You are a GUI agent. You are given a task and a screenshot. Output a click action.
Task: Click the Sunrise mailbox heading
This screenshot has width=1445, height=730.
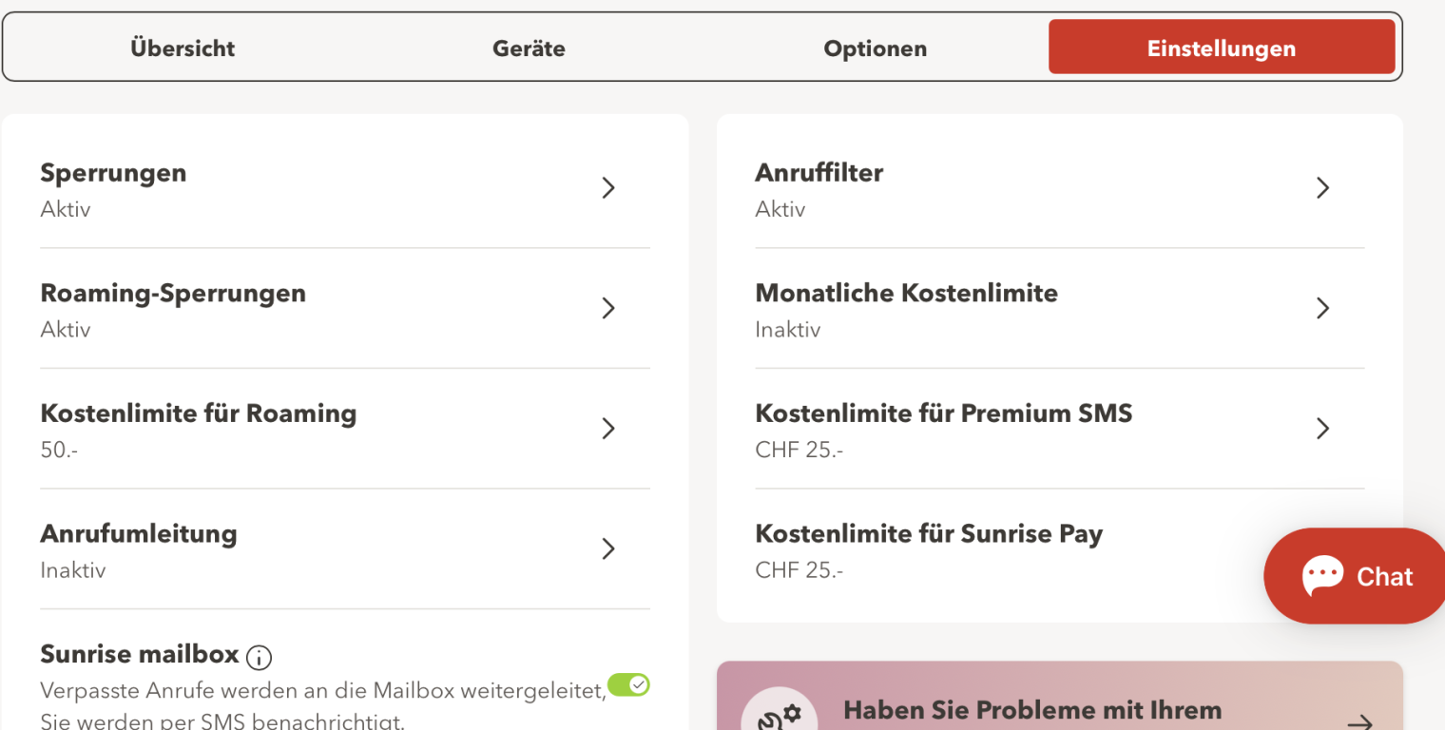pyautogui.click(x=139, y=654)
